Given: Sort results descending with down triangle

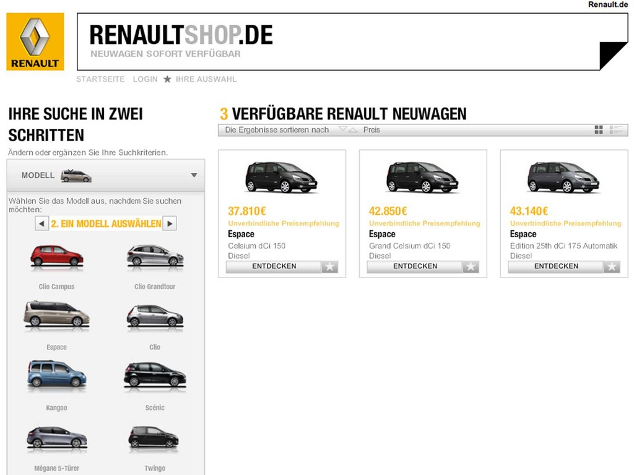Looking at the screenshot, I should click(x=343, y=129).
